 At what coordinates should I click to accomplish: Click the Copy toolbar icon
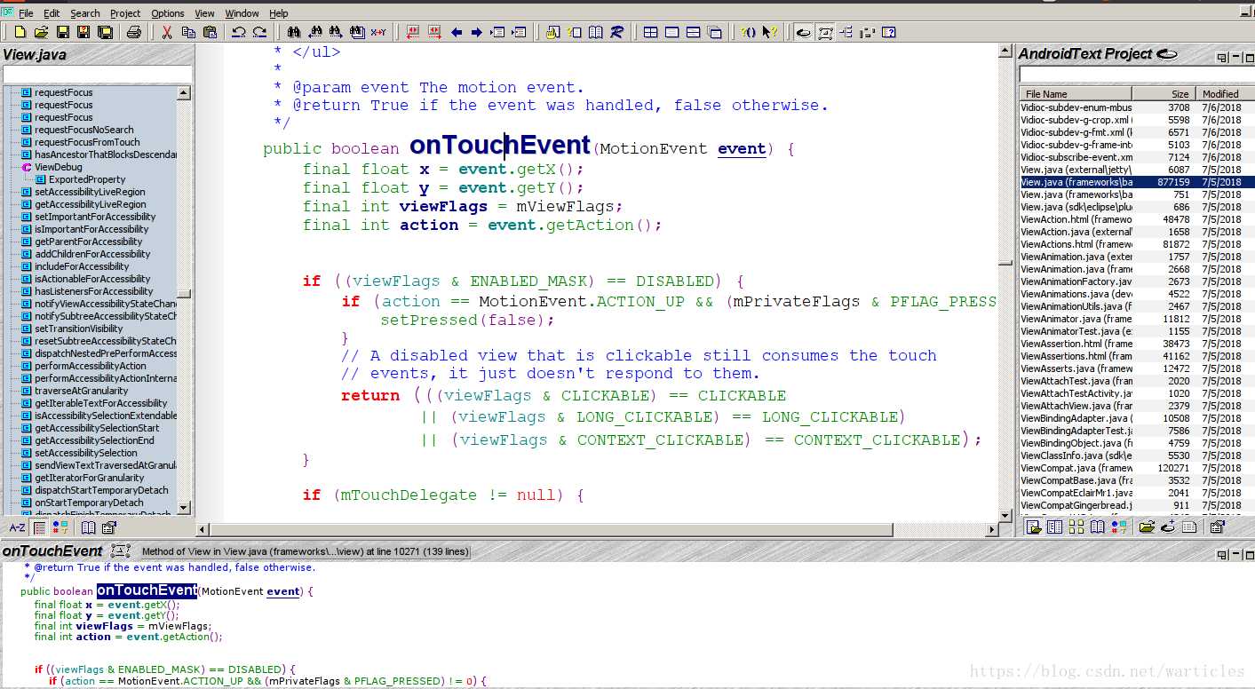click(x=188, y=32)
